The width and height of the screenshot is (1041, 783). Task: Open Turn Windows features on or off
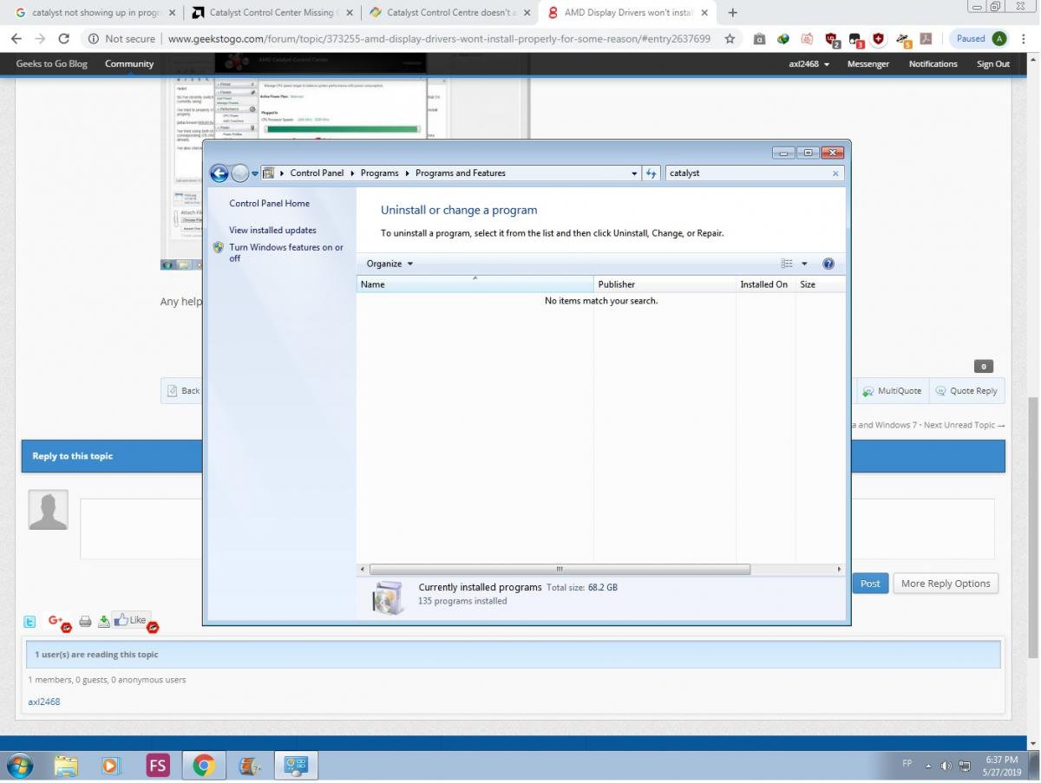(286, 252)
